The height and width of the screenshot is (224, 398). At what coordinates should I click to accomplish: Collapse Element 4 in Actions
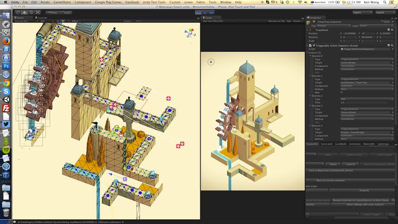click(x=310, y=126)
